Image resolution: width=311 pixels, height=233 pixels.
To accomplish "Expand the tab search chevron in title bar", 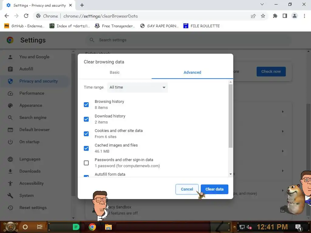I will [262, 4].
